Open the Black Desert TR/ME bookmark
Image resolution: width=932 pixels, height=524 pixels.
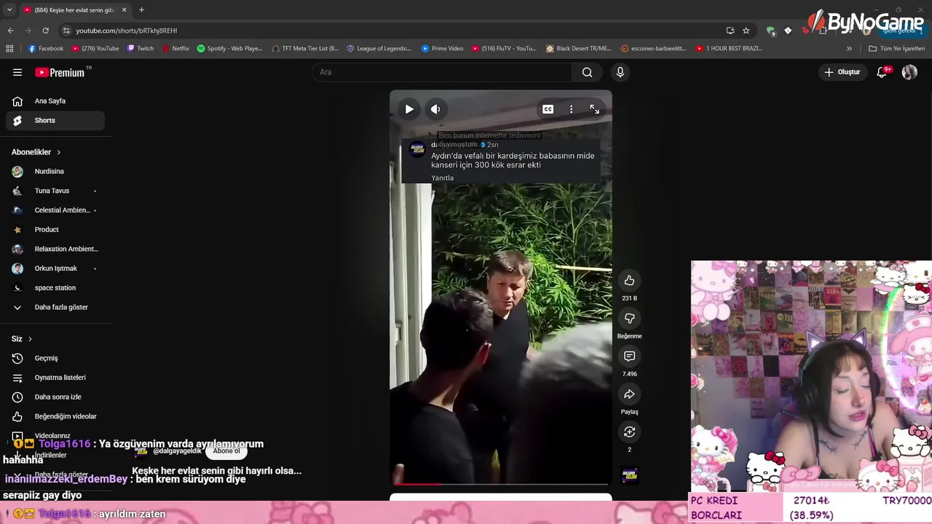click(x=578, y=49)
